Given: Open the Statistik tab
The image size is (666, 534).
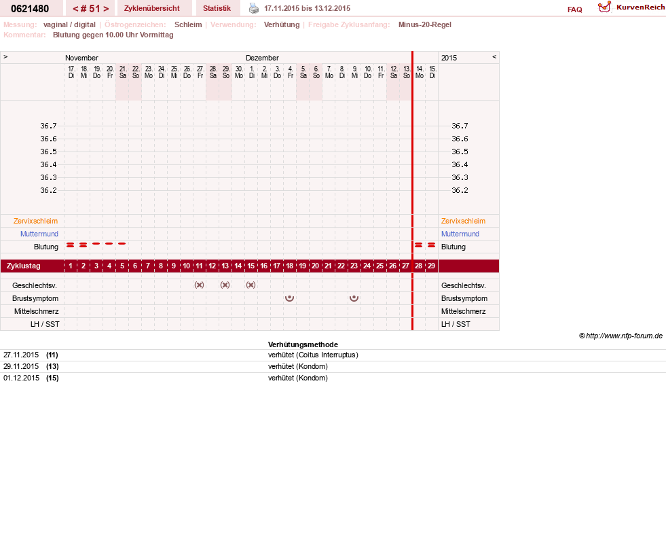Looking at the screenshot, I should 217,8.
